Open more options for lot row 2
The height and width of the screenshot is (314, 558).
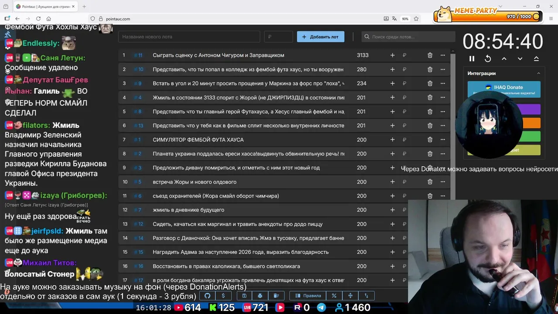(443, 69)
